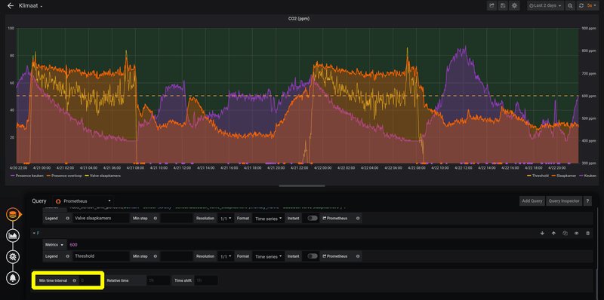This screenshot has height=300, width=604.
Task: Click info icon beside Min step in Threshold row
Action: [x=156, y=256]
